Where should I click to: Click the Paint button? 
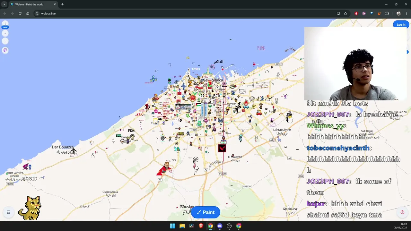pos(205,212)
